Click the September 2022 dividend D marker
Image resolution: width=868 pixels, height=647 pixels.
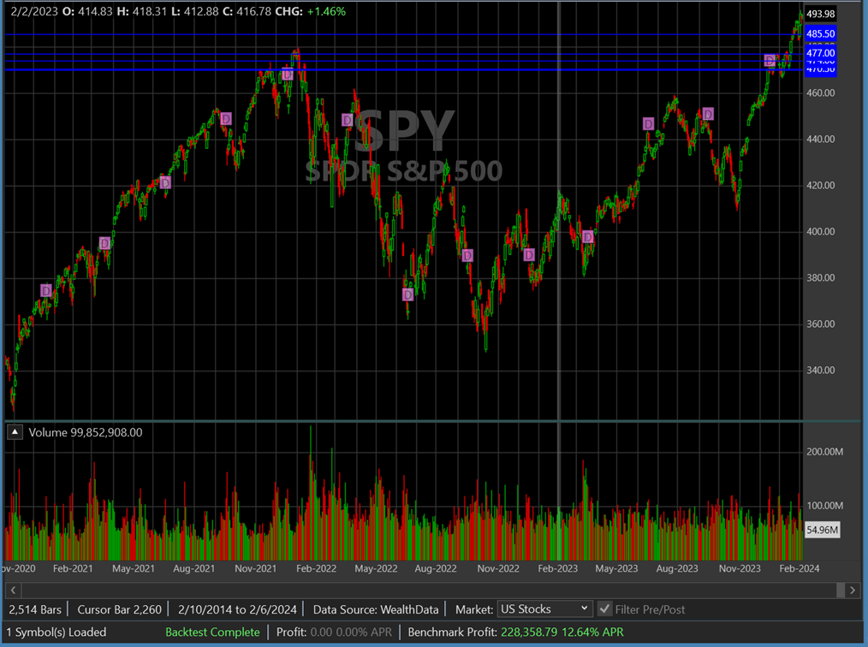pyautogui.click(x=467, y=255)
